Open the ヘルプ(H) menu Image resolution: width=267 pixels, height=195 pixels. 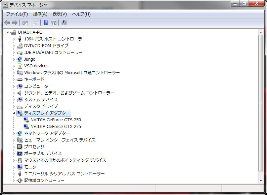tap(81, 14)
